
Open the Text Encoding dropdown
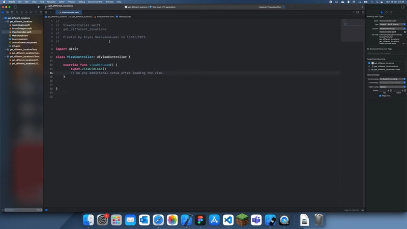point(392,79)
